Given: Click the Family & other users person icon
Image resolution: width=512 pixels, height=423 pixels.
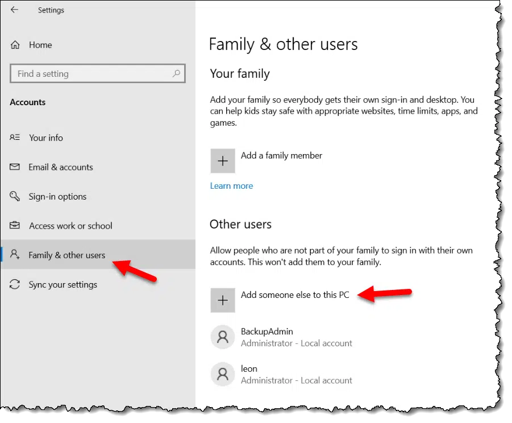Looking at the screenshot, I should 15,254.
